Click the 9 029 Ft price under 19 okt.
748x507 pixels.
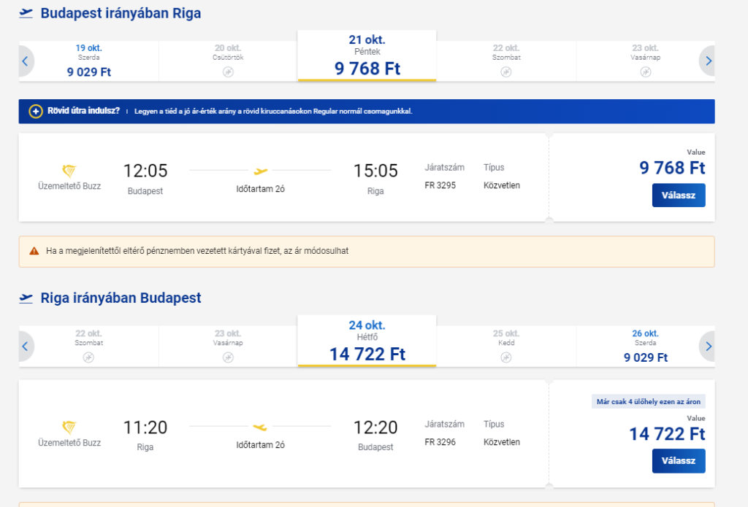click(88, 72)
